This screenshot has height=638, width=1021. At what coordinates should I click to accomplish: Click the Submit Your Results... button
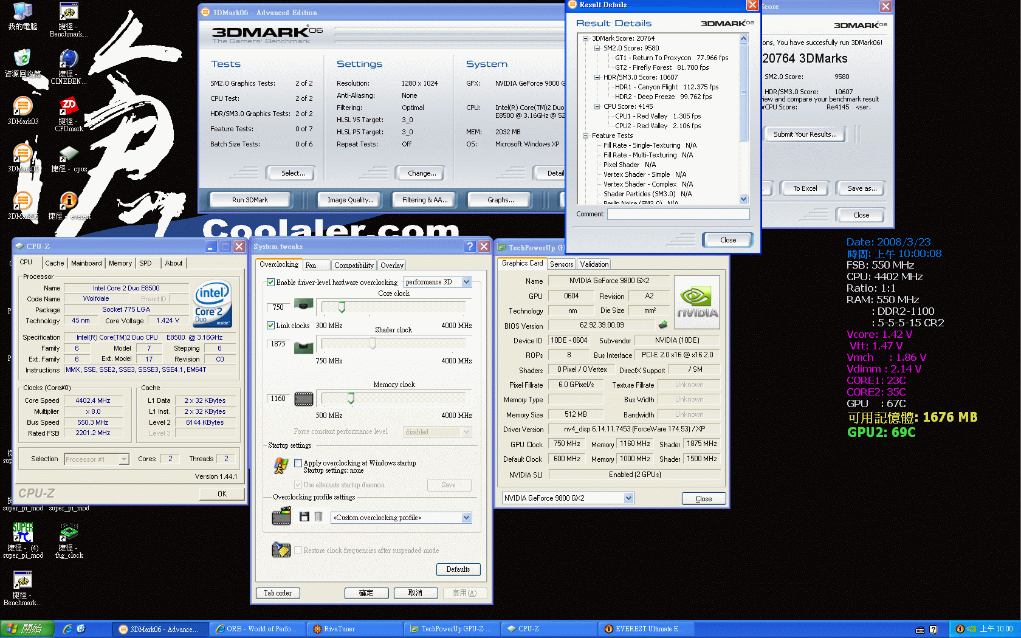[805, 134]
